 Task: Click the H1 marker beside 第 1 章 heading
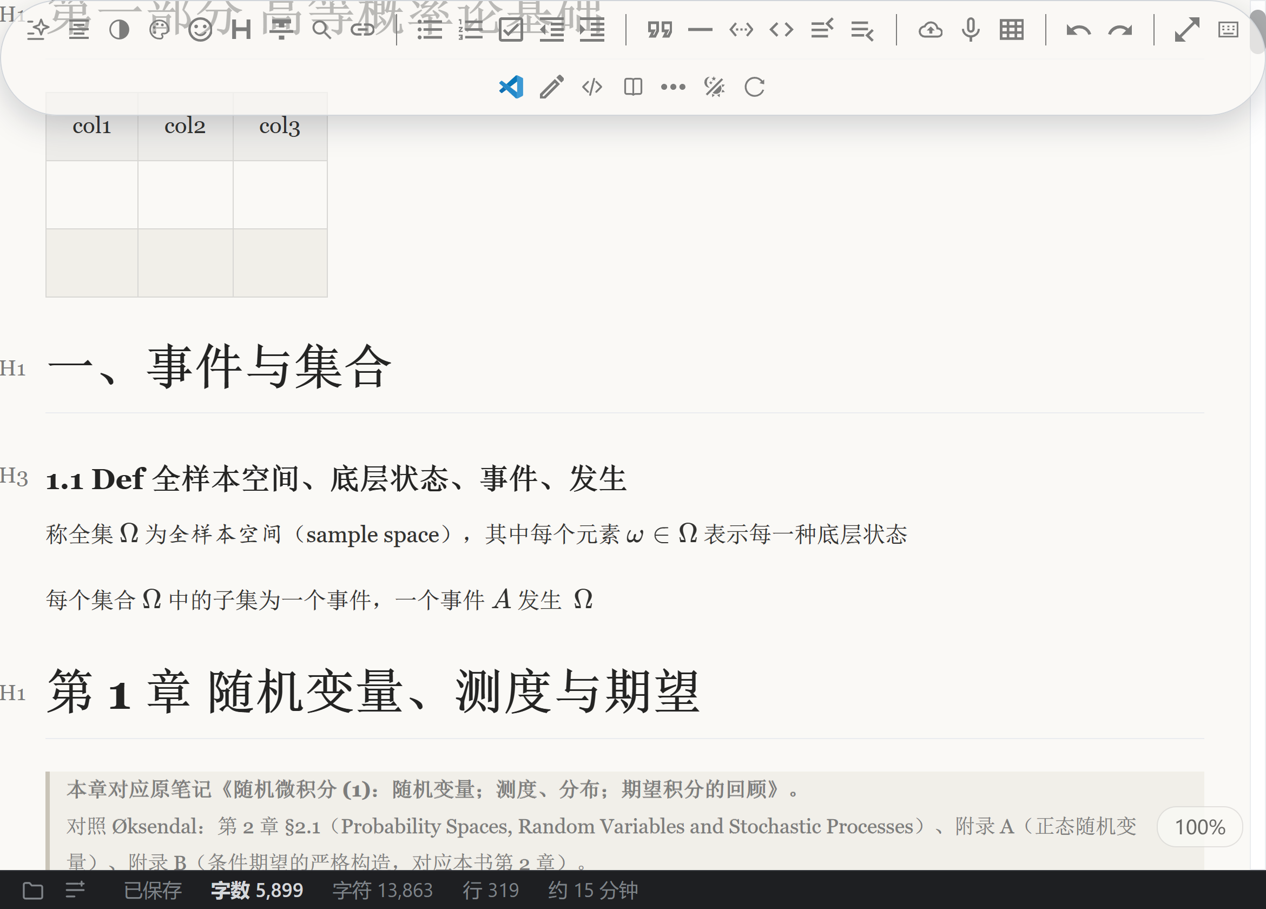coord(13,694)
